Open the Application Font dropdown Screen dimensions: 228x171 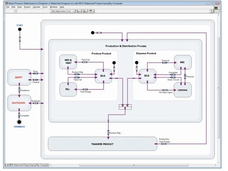click(x=62, y=11)
